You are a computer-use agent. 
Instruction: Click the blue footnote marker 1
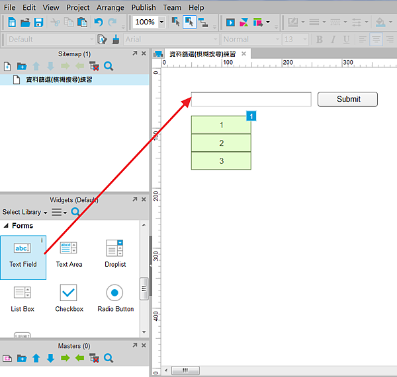pyautogui.click(x=251, y=116)
